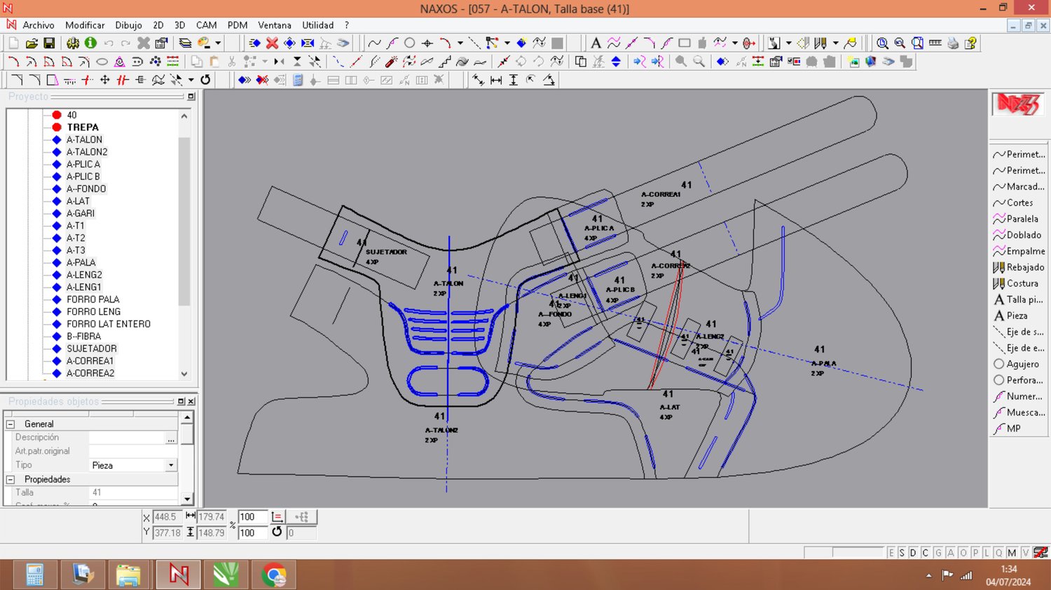The height and width of the screenshot is (590, 1051).
Task: Click the 3D cube icon
Action: tap(870, 62)
